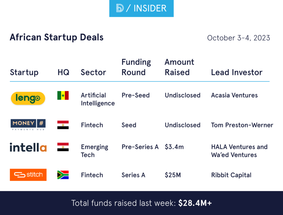
Task: Click the African Startup Deals title
Action: pyautogui.click(x=56, y=37)
